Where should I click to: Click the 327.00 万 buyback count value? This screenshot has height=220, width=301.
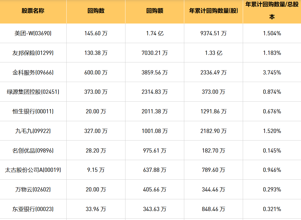point(96,131)
